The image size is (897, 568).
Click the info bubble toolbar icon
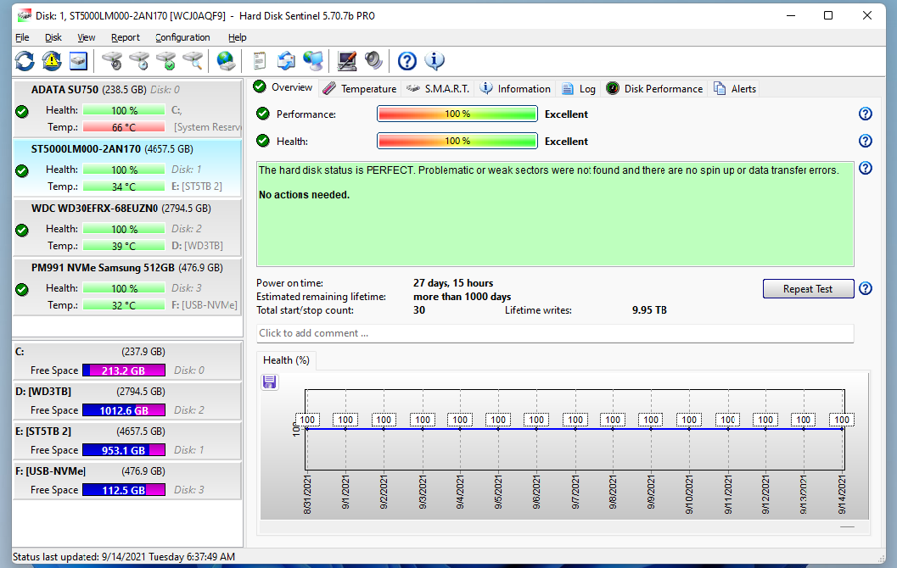click(x=434, y=61)
